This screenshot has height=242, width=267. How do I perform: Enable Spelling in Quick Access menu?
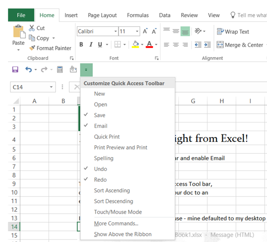click(128, 158)
